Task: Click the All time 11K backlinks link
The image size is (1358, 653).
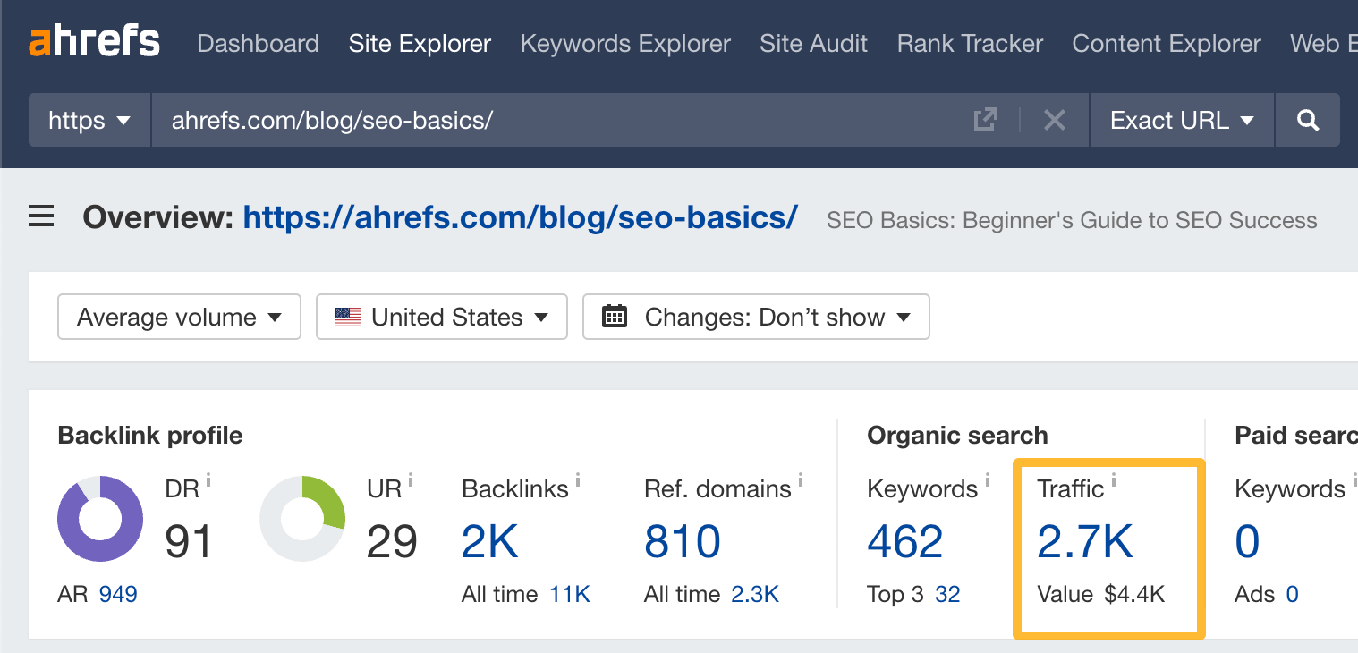Action: pyautogui.click(x=570, y=593)
